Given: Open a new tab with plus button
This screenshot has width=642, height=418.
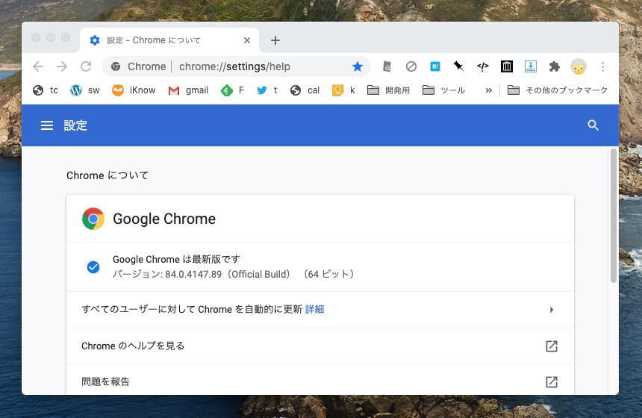Looking at the screenshot, I should point(275,40).
